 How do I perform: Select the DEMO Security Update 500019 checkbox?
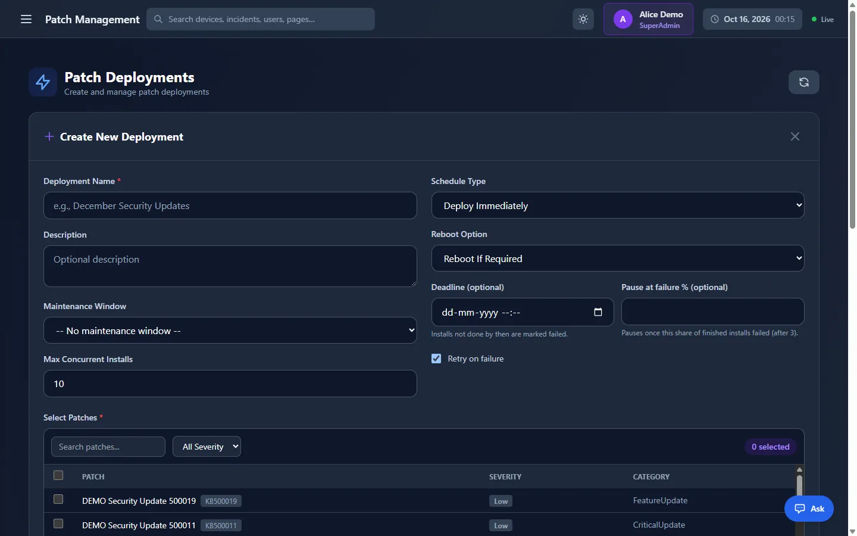(x=58, y=499)
